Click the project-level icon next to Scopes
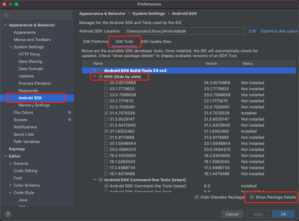 [x=70, y=120]
